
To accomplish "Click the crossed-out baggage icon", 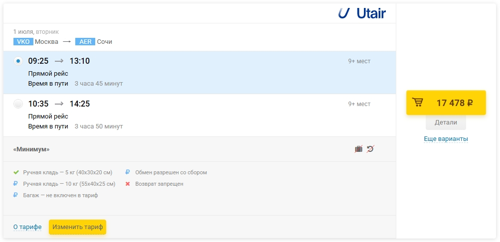I will 358,149.
